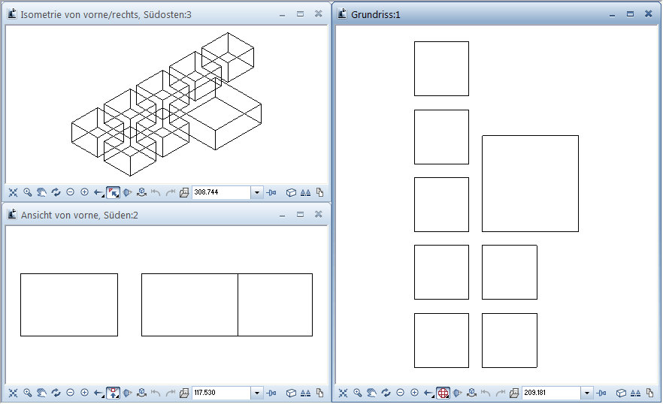663x404 pixels.
Task: Zoom all in the Ansicht von vorne window
Action: [x=13, y=393]
